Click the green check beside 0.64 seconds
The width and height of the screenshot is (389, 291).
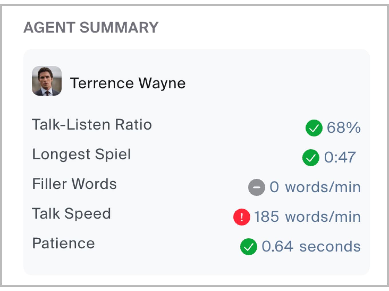click(248, 246)
